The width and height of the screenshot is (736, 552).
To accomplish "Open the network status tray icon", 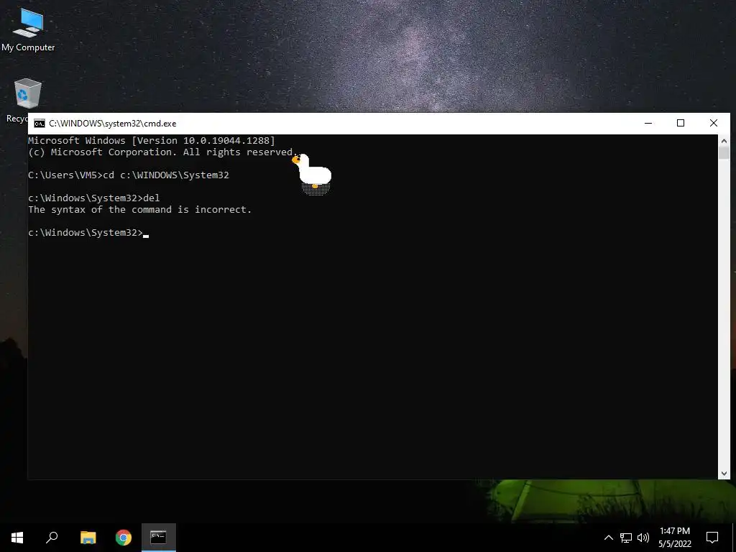I will 626,538.
